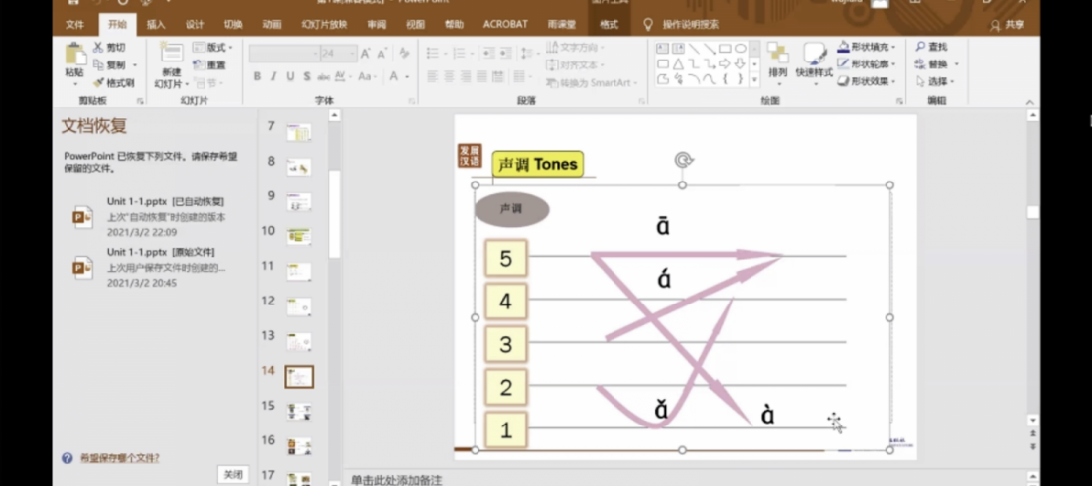Click the Reset (重置) slide icon
This screenshot has width=1092, height=486.
coord(200,64)
